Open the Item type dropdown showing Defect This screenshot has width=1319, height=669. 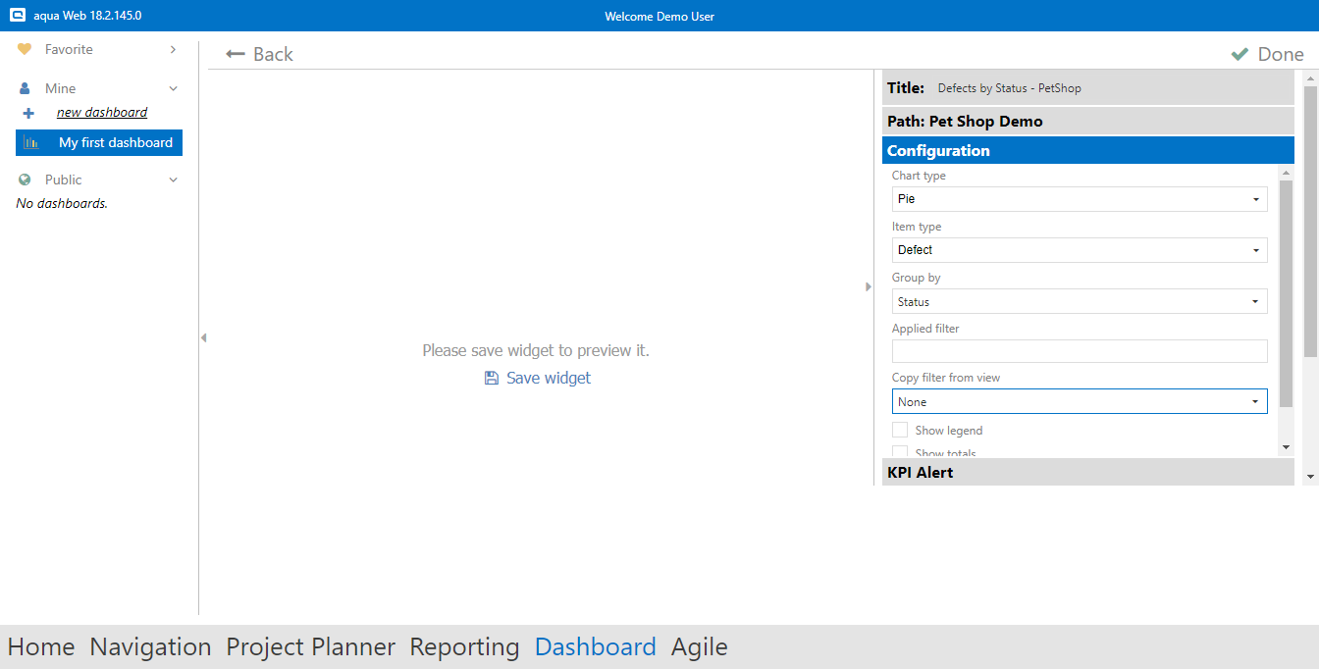1079,250
